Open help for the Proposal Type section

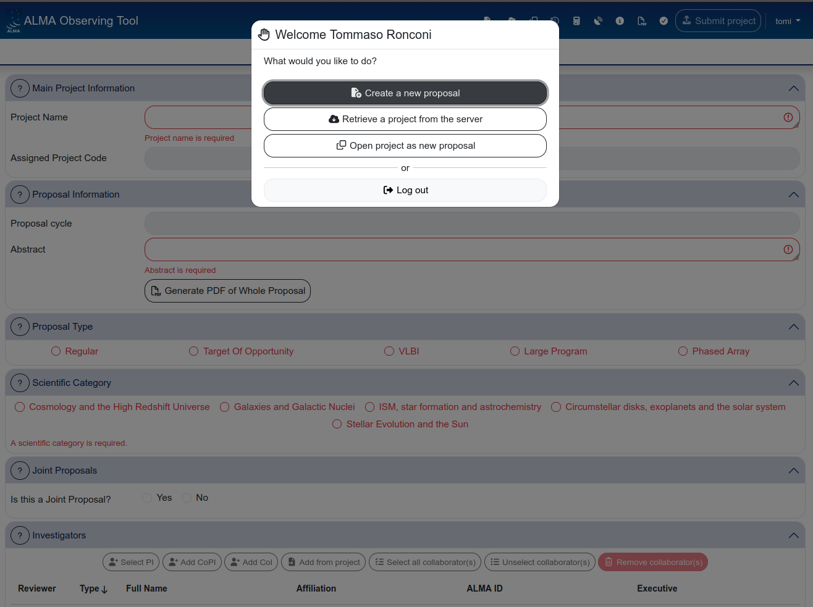[20, 327]
